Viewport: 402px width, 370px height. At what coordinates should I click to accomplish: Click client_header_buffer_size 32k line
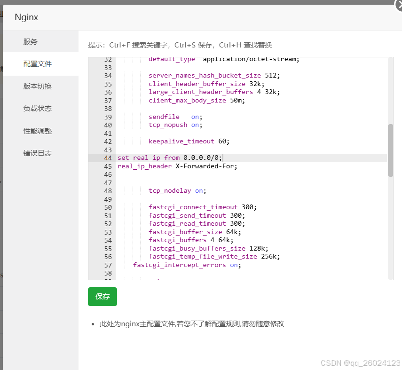(206, 84)
